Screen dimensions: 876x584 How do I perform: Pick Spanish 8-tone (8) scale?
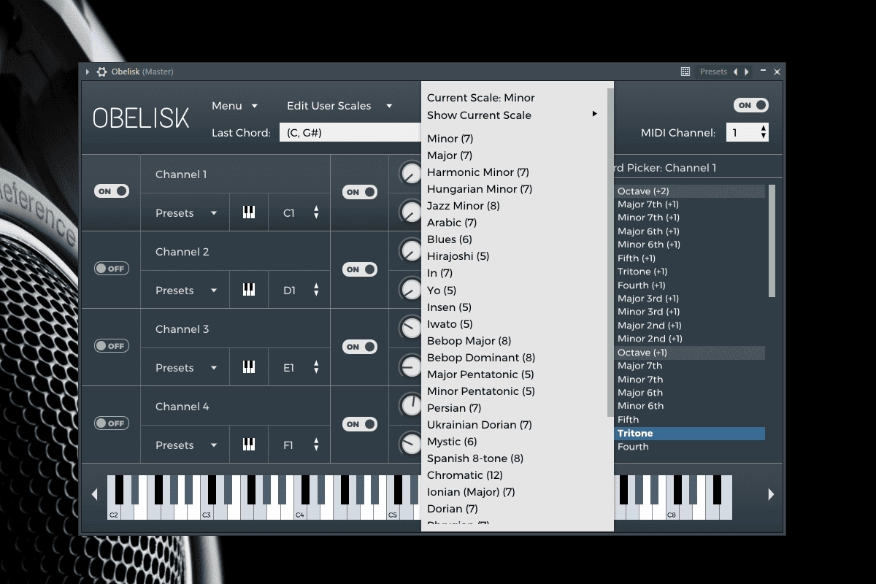475,458
